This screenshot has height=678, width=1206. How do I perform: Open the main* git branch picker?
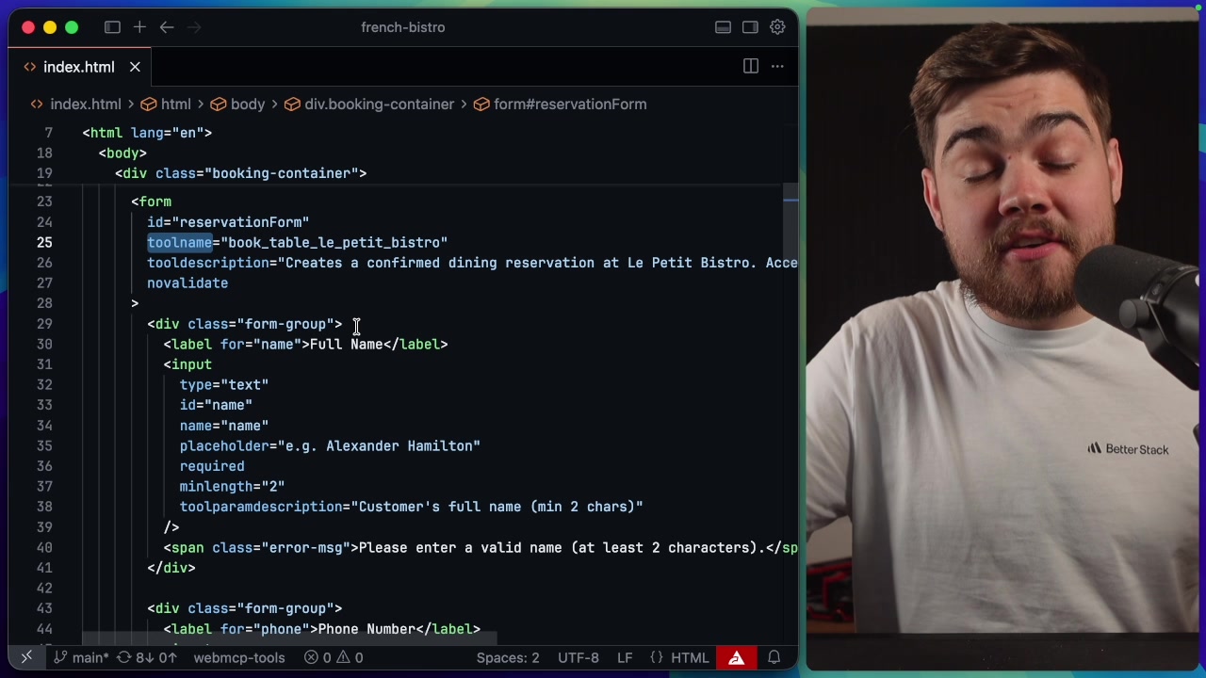(x=81, y=658)
